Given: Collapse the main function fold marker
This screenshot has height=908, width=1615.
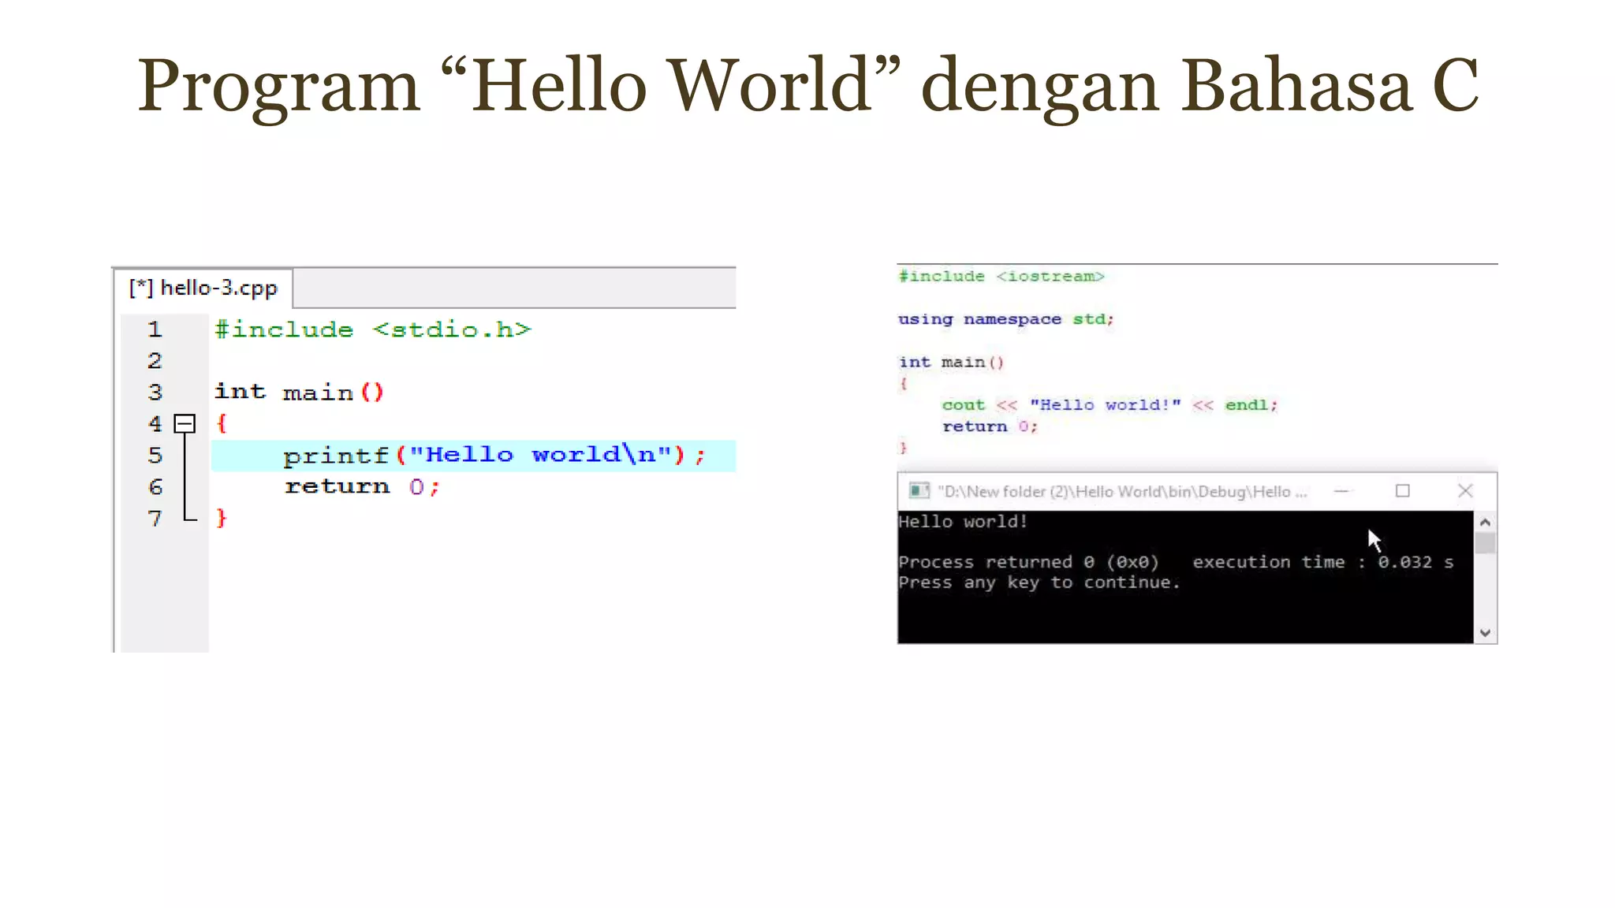Looking at the screenshot, I should pos(185,424).
